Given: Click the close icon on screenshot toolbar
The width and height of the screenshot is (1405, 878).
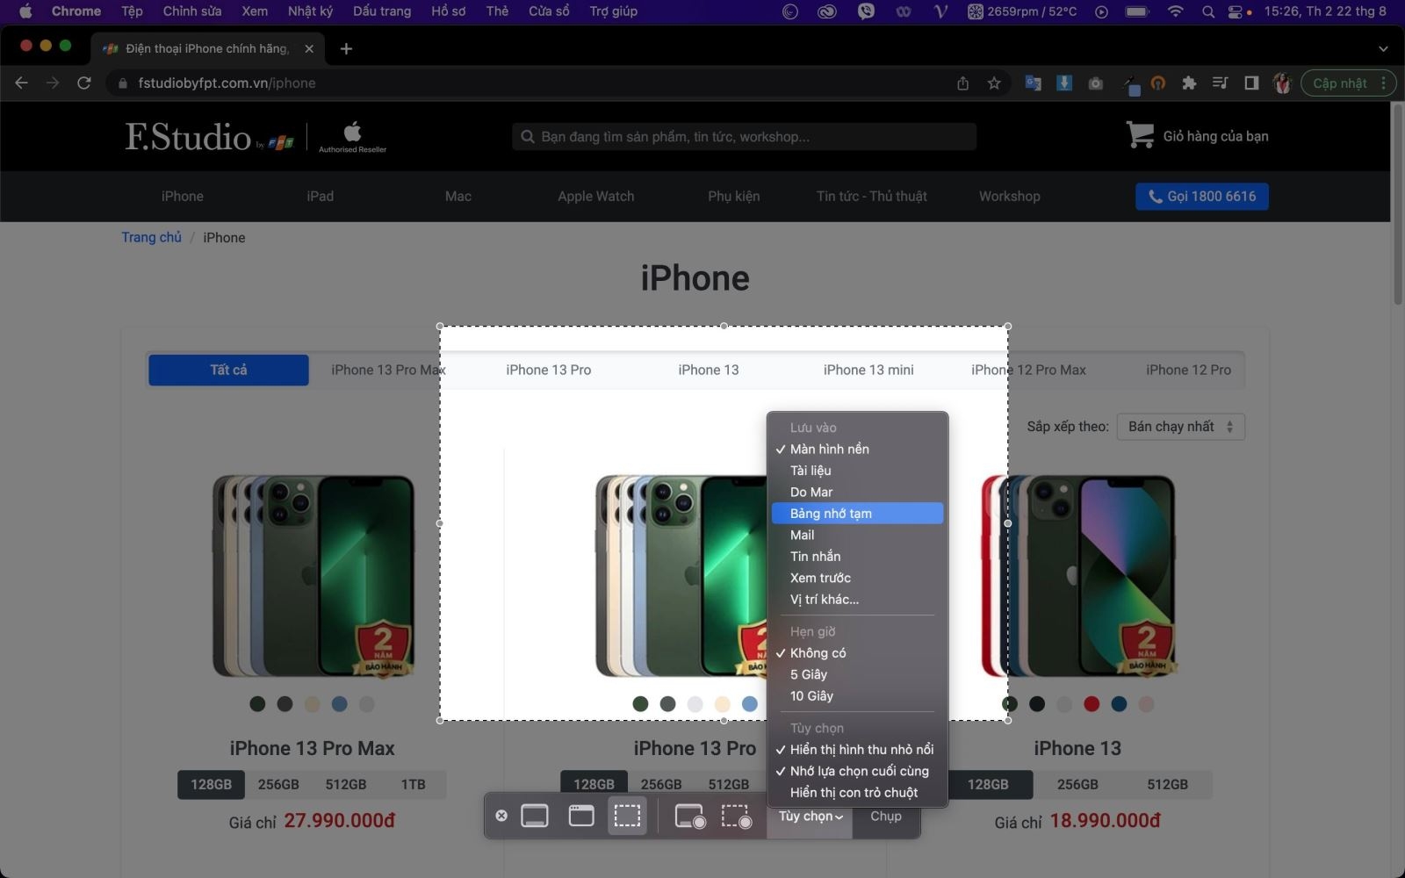Looking at the screenshot, I should pos(501,815).
